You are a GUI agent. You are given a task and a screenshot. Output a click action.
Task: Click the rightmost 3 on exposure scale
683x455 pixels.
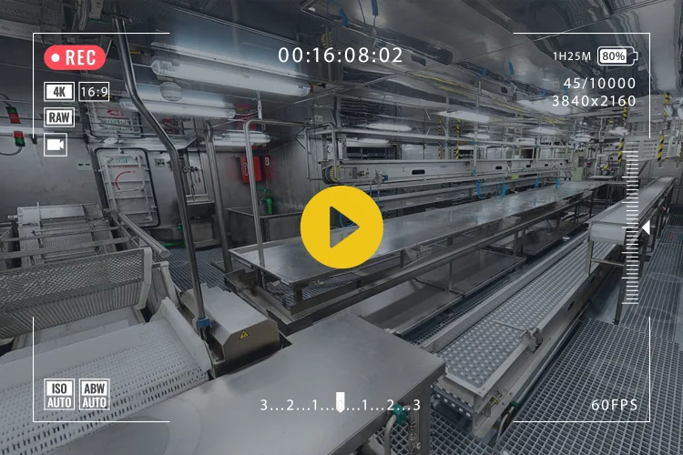tap(417, 405)
